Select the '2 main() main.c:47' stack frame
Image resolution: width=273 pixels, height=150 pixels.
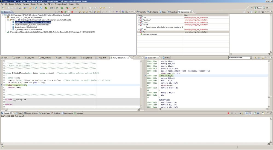(x=26, y=27)
